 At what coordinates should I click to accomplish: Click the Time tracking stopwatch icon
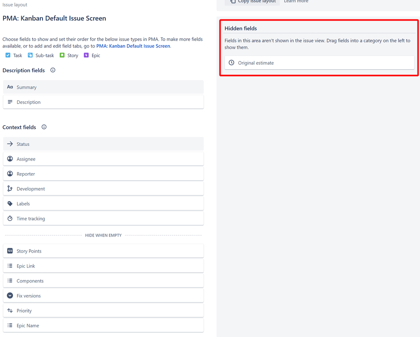[x=10, y=219]
